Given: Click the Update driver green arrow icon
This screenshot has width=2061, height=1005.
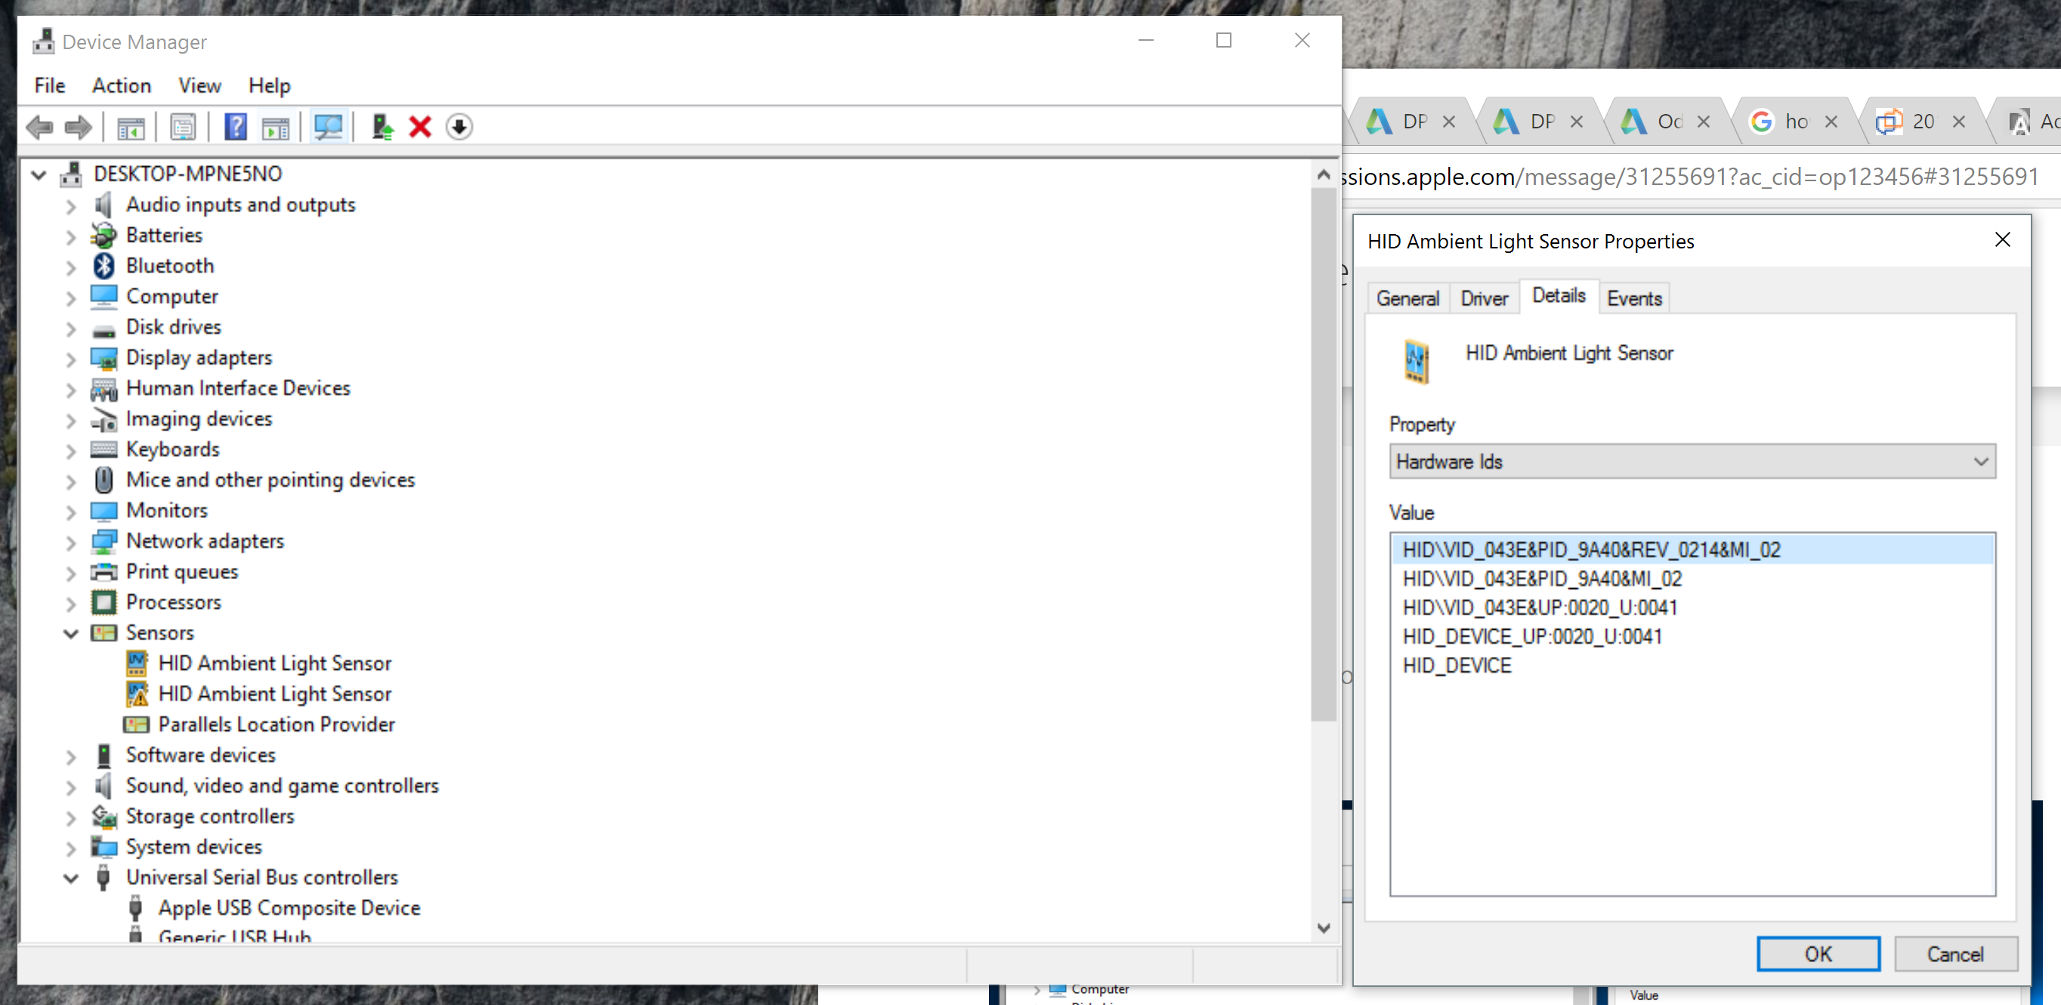Looking at the screenshot, I should pos(382,127).
